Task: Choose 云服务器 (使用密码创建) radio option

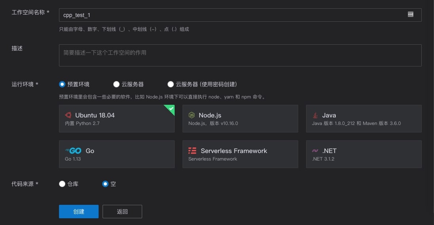Action: coord(171,84)
